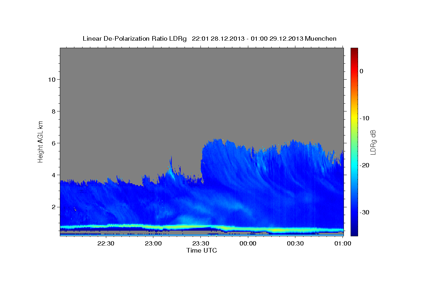Click the 'Height AGL km' axis label
This screenshot has height=283, width=425.
[x=41, y=141]
